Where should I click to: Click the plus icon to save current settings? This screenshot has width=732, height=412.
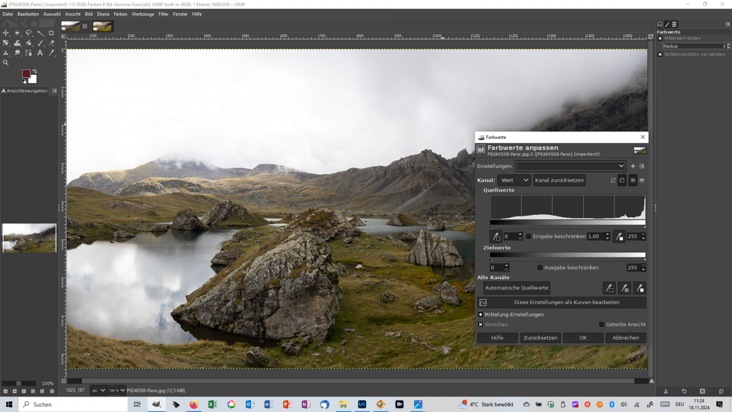point(633,166)
